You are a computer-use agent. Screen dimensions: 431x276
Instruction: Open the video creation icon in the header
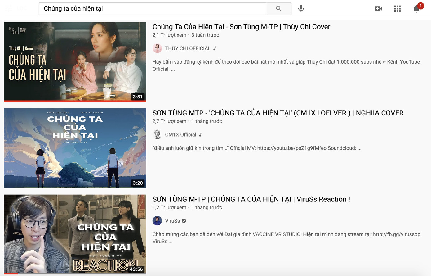[378, 8]
